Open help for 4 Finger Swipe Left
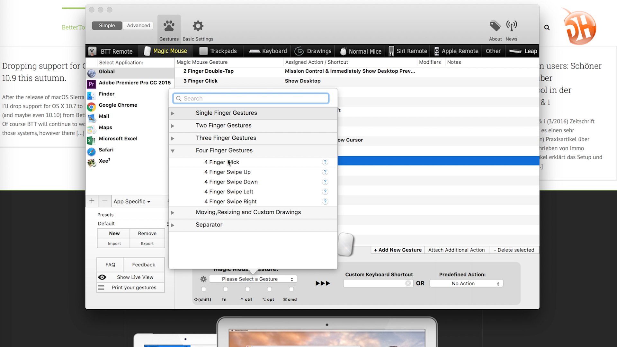Viewport: 617px width, 347px height. click(x=325, y=192)
